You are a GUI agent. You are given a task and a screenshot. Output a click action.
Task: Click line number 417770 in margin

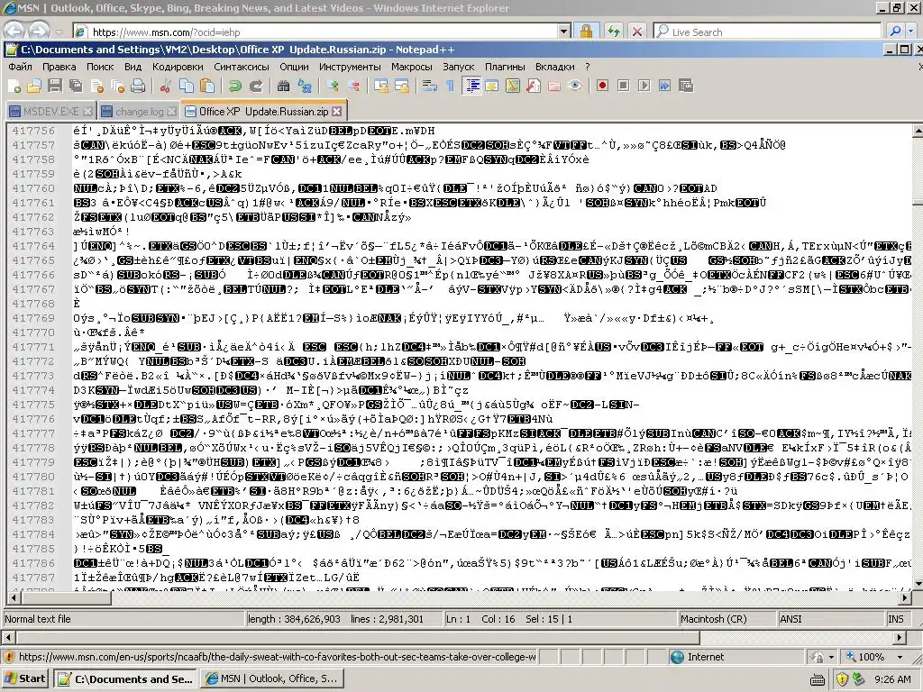tap(33, 332)
